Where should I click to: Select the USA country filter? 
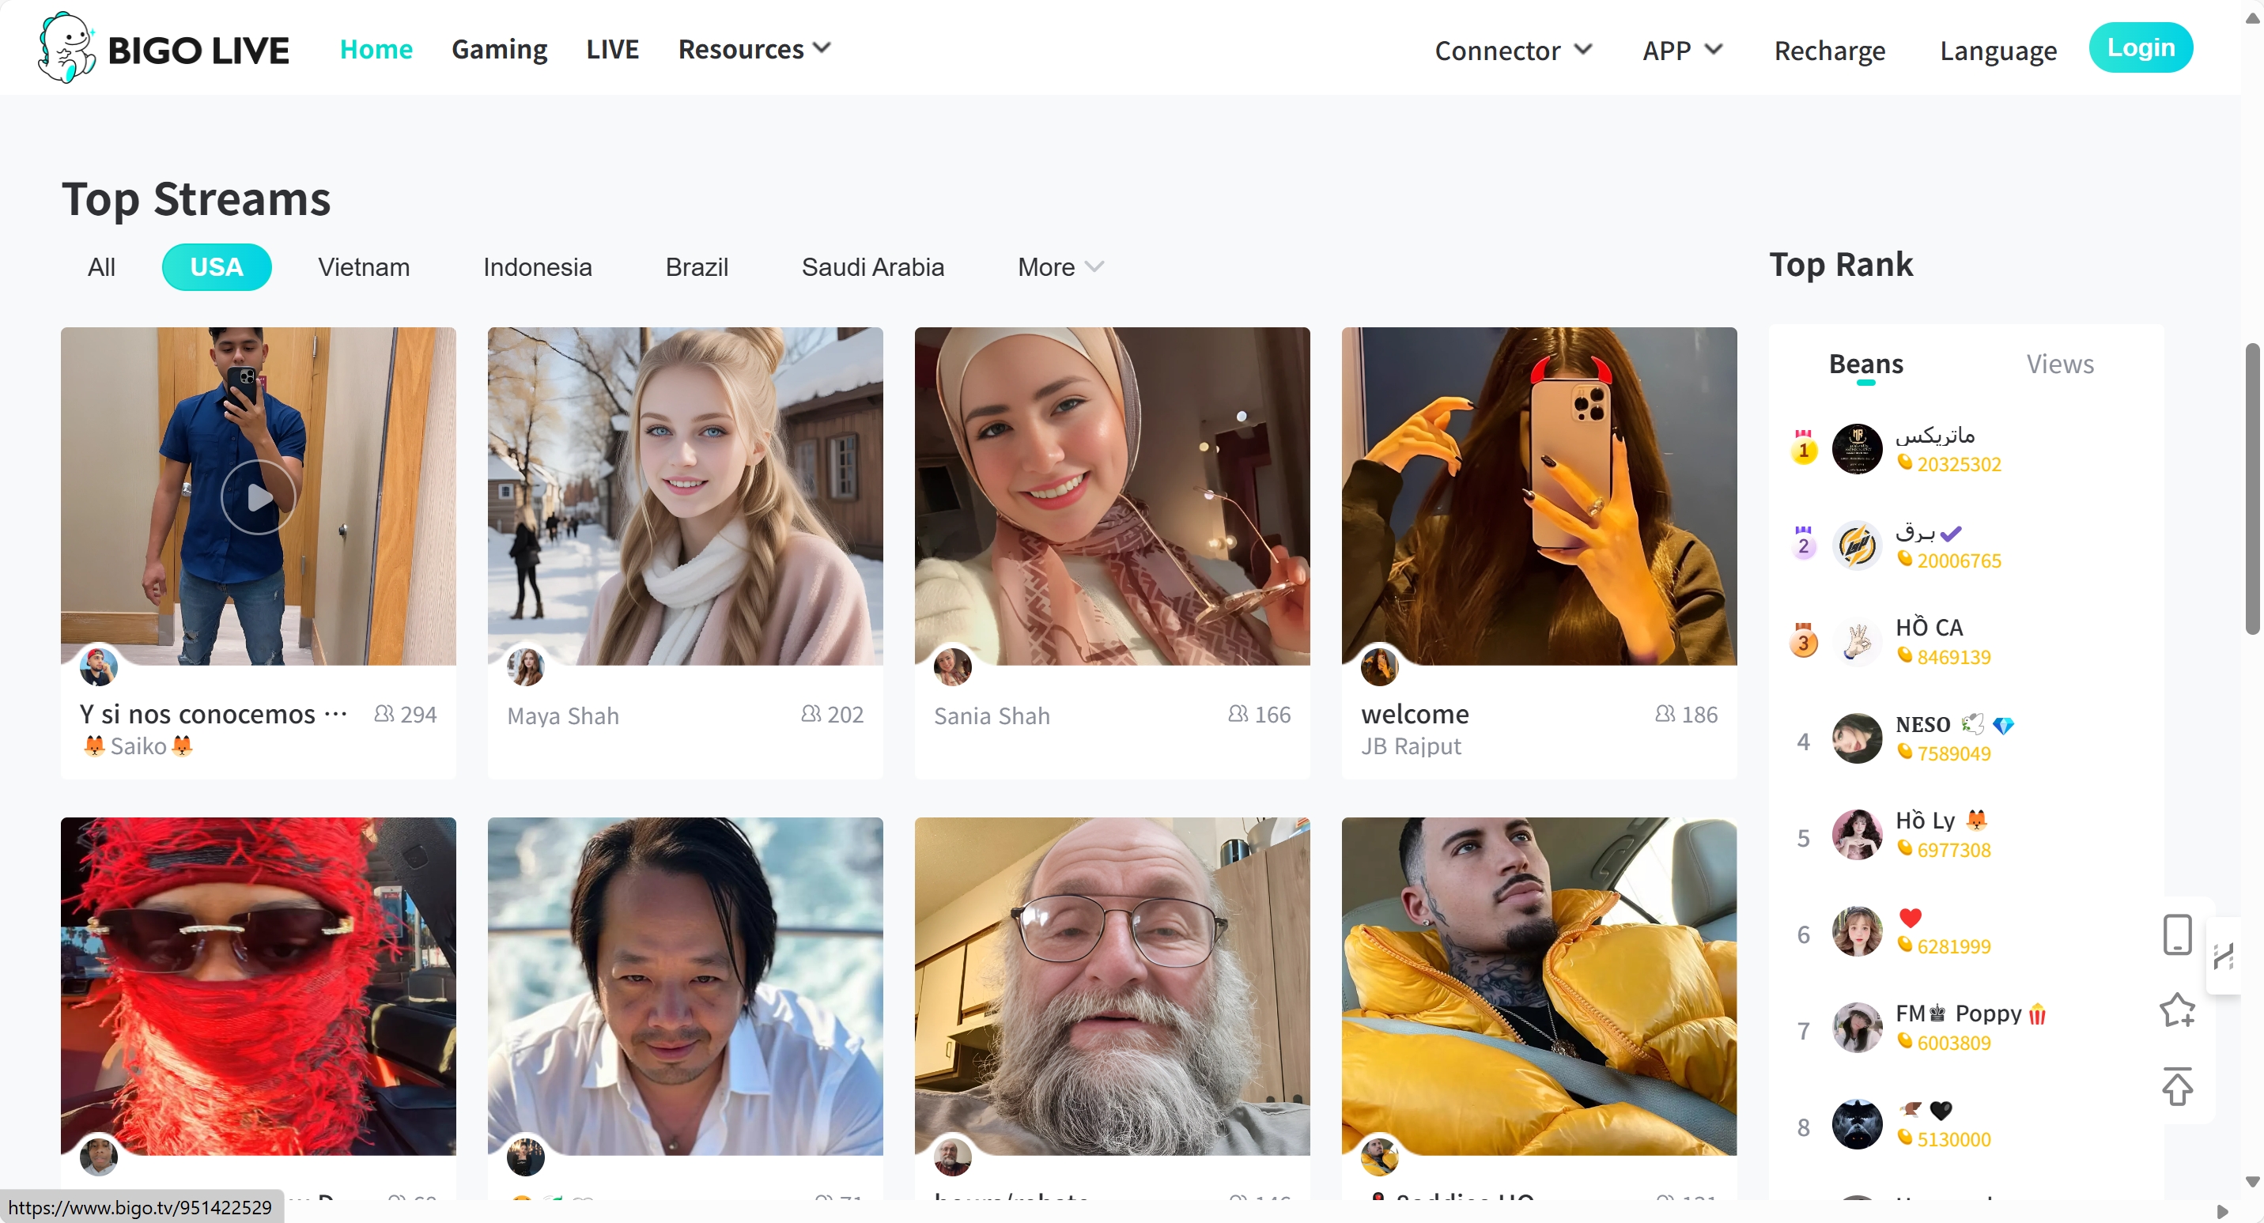coord(216,267)
